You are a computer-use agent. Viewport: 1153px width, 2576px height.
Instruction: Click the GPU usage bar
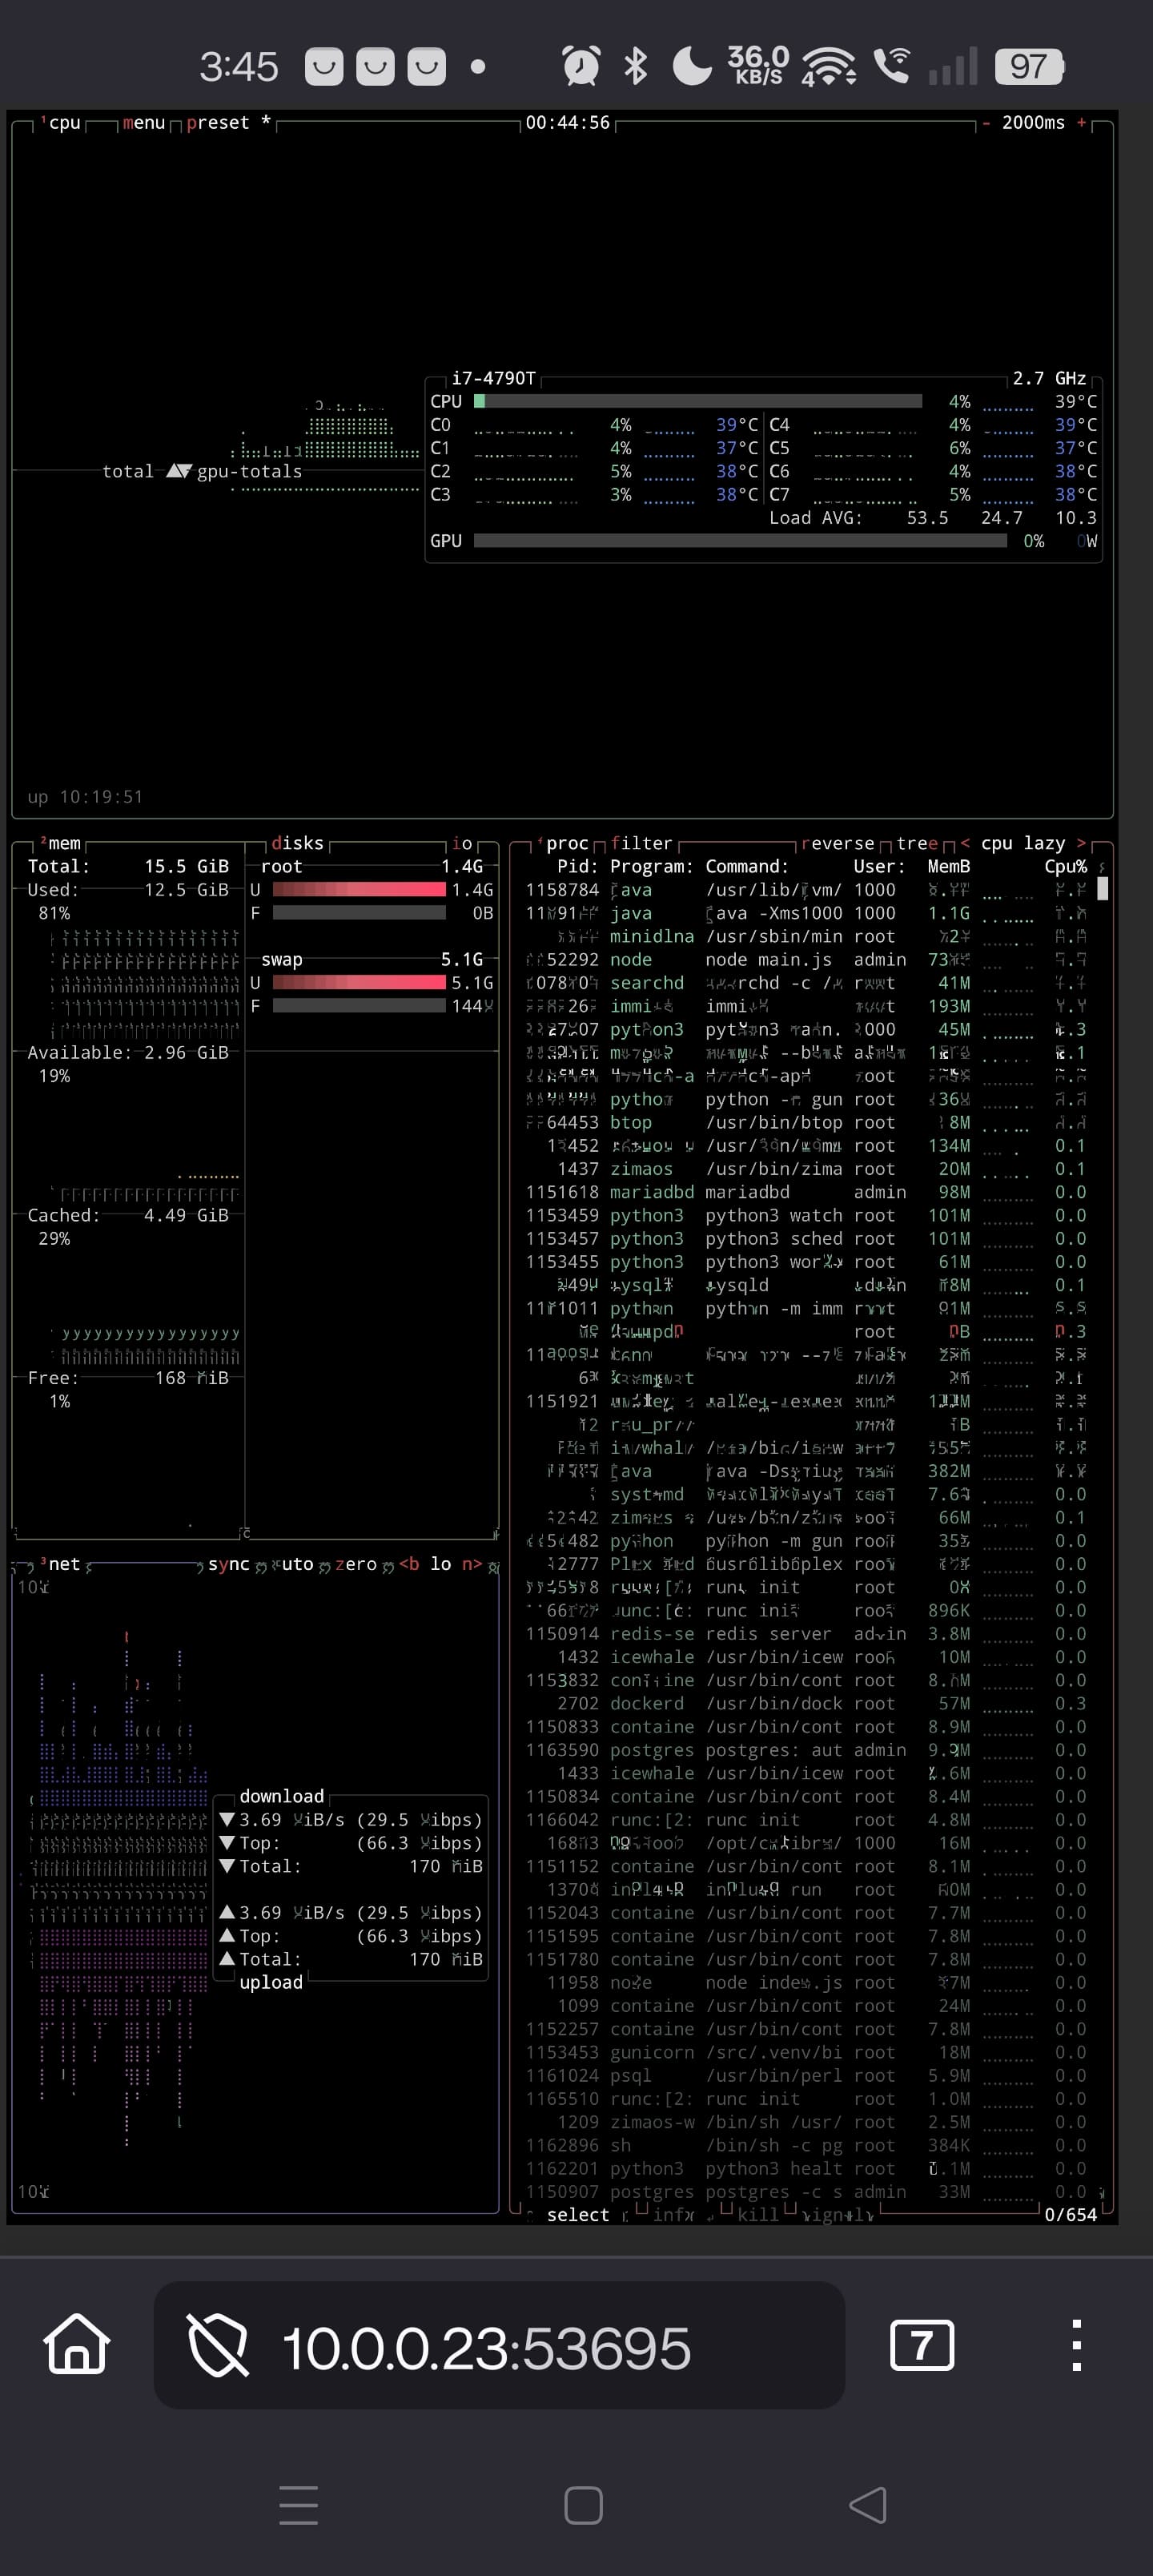[740, 541]
